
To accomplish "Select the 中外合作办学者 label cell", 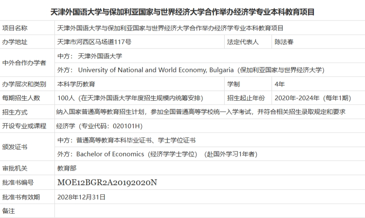I will coord(27,63).
